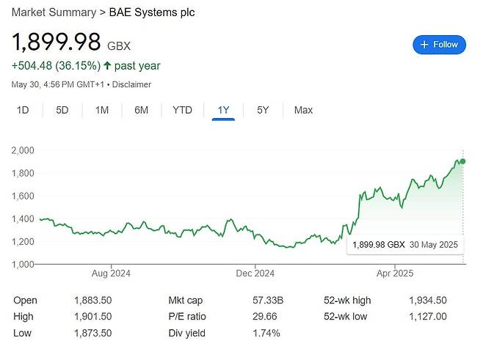
Task: Click the Apr 2025 x-axis label
Action: pyautogui.click(x=396, y=273)
